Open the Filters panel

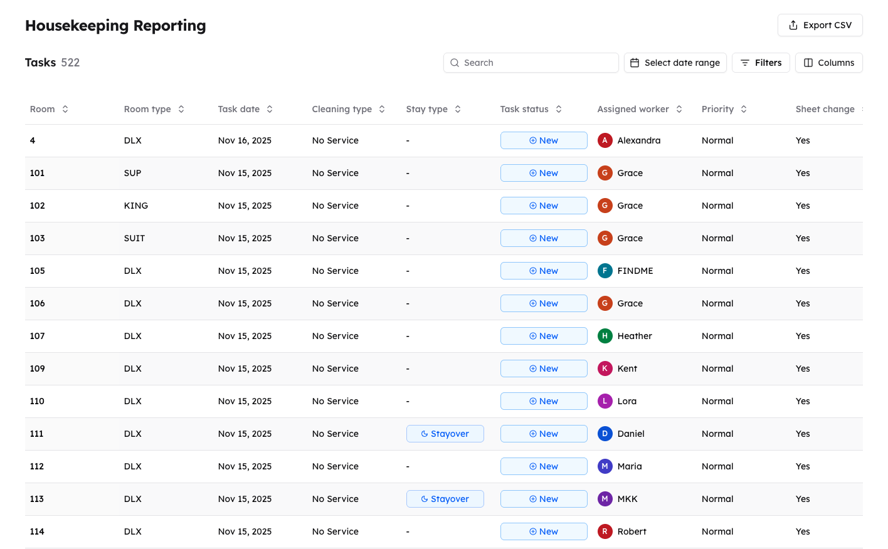click(760, 63)
